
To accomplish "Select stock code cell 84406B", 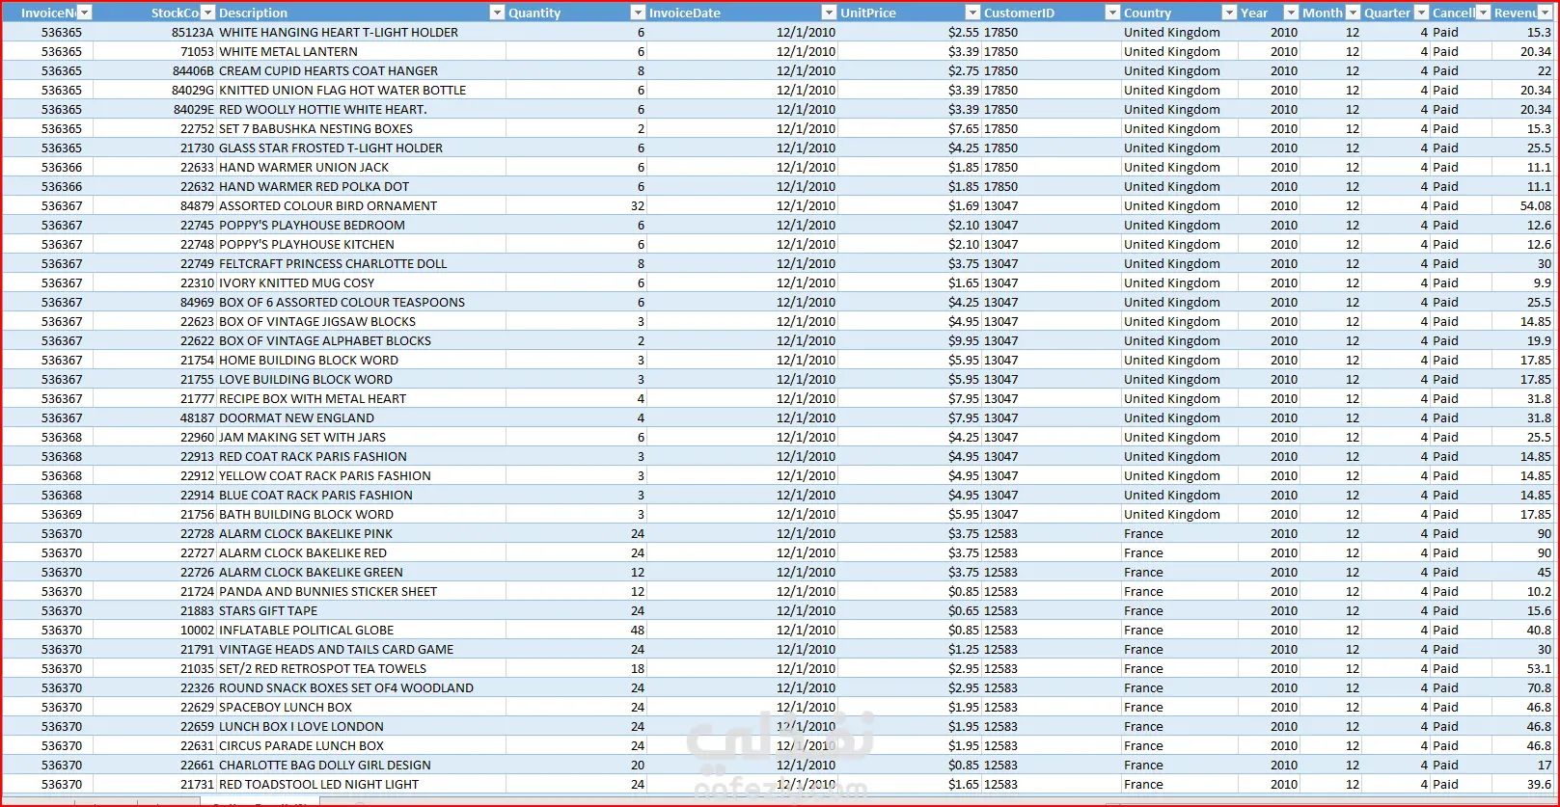I will [x=155, y=70].
